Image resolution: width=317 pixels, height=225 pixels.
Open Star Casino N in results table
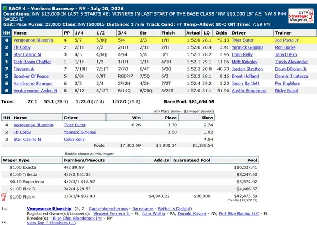coord(27,54)
